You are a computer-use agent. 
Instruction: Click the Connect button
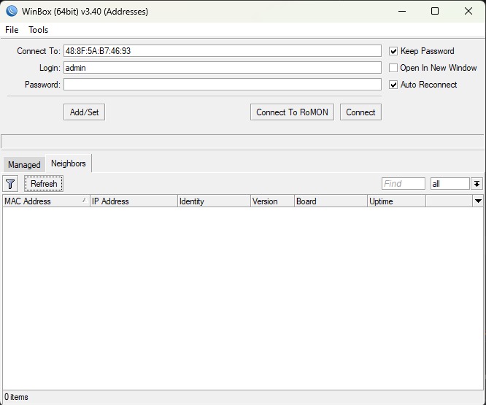pos(360,112)
